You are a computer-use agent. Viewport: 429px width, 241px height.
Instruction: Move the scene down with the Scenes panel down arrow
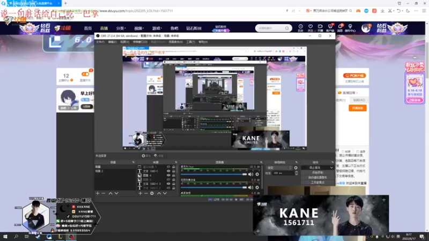[116, 193]
